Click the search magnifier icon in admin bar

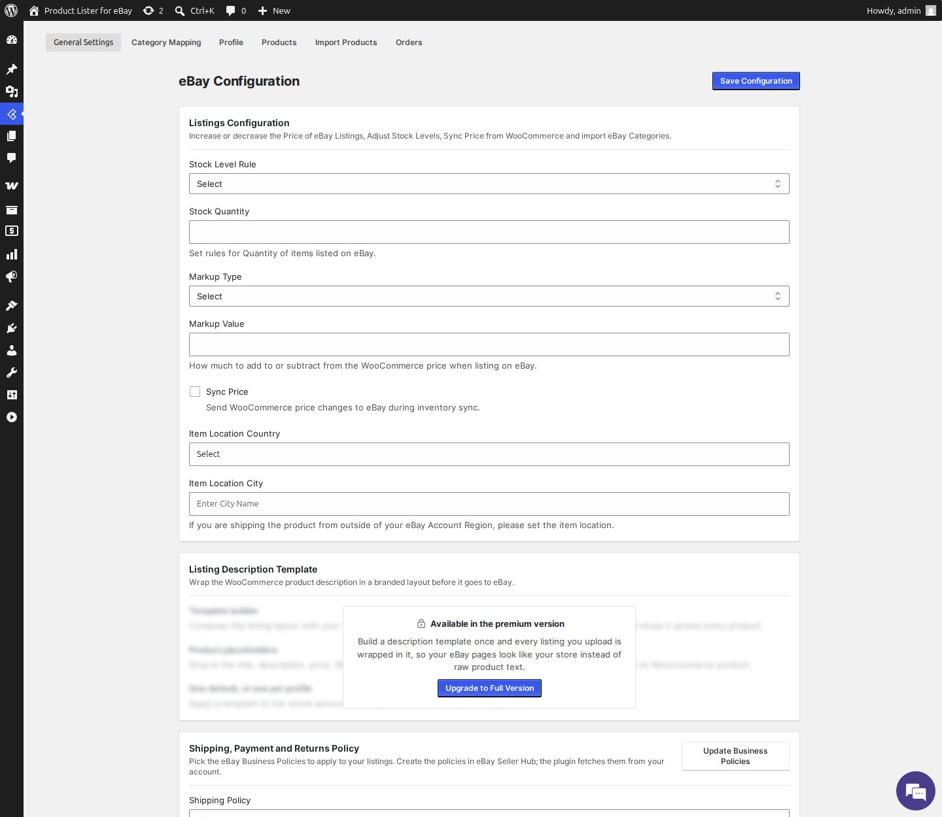point(180,10)
